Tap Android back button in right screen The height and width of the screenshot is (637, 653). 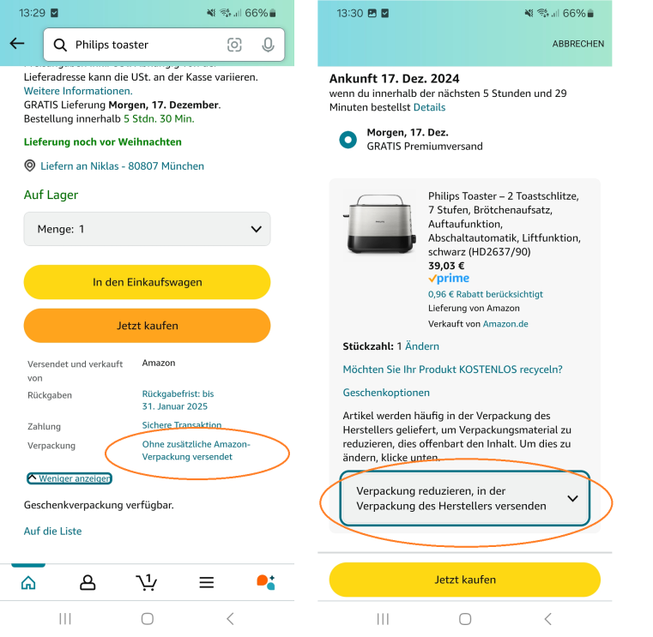547,619
